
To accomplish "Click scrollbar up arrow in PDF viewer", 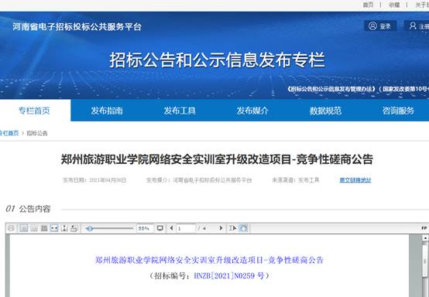I will pos(425,238).
